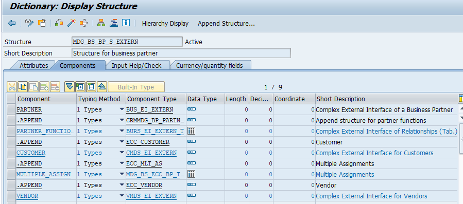Click the Collapse Include minus icon
The image size is (463, 204).
(91, 87)
